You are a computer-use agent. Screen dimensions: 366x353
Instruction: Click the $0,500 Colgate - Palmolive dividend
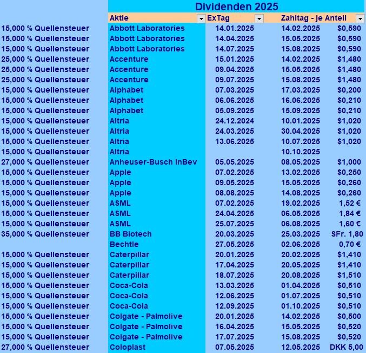pos(349,316)
